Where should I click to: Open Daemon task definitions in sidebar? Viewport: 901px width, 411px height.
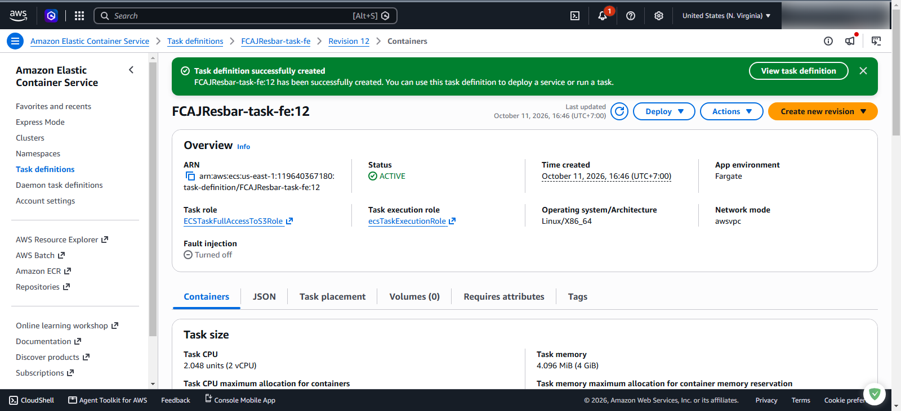point(59,185)
